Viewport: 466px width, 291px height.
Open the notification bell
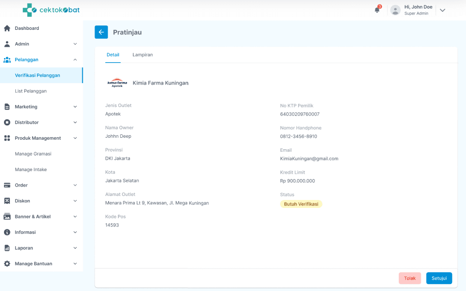point(377,10)
